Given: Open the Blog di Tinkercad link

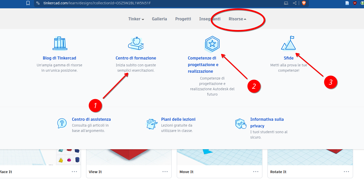Looking at the screenshot, I should [59, 58].
